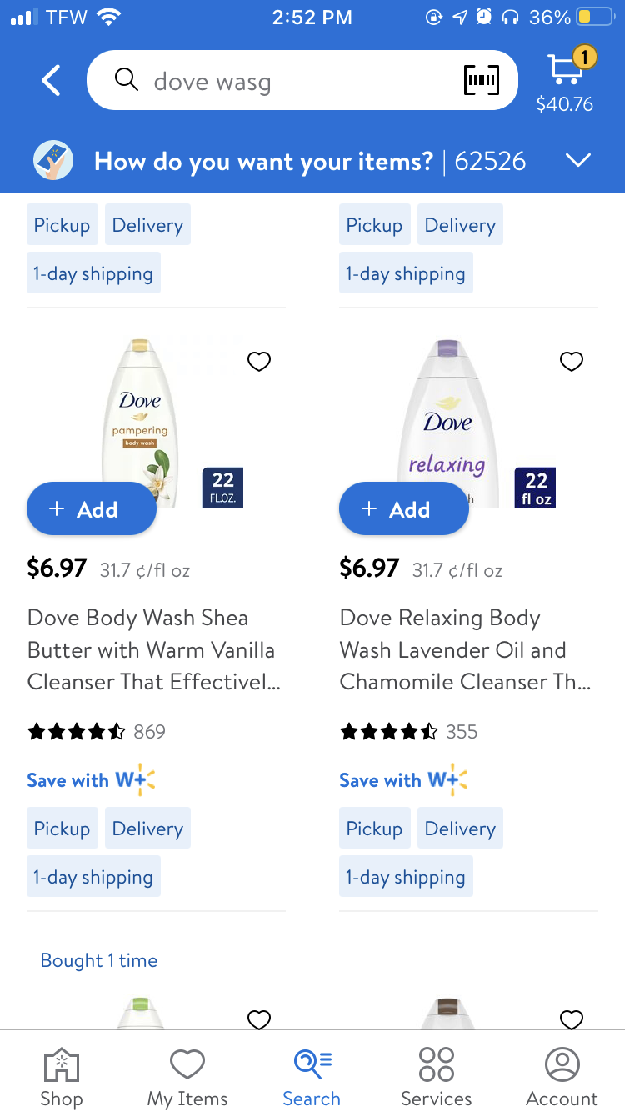Image resolution: width=625 pixels, height=1112 pixels.
Task: Favorite the Dove Relaxing Lavender body wash
Action: pos(572,362)
